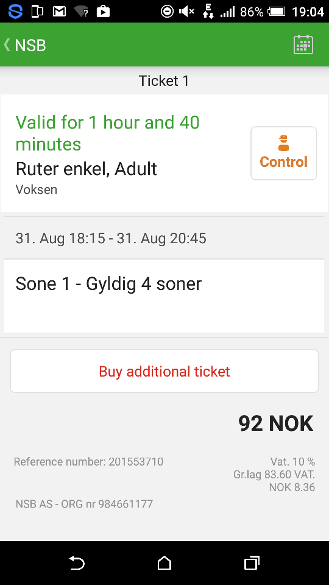Image resolution: width=329 pixels, height=585 pixels.
Task: Tap the back chevron next to NSB
Action: pyautogui.click(x=7, y=44)
